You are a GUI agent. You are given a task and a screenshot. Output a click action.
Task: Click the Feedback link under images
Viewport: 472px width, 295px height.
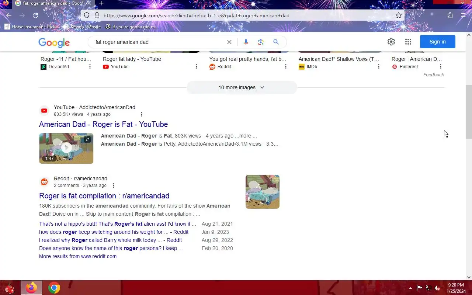(433, 74)
